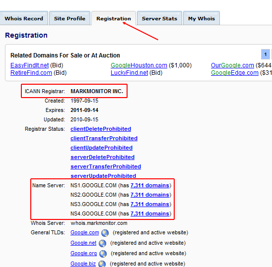Open EasyFindIt.net domain link

coord(29,65)
